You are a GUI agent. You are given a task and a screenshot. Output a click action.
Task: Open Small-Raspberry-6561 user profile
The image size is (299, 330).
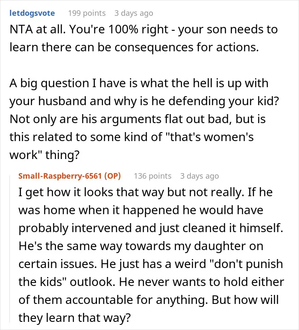[60, 176]
